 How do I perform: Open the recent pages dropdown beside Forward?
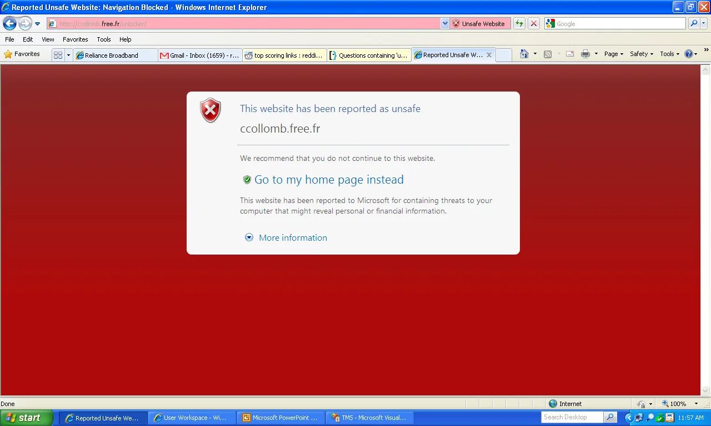pyautogui.click(x=37, y=24)
